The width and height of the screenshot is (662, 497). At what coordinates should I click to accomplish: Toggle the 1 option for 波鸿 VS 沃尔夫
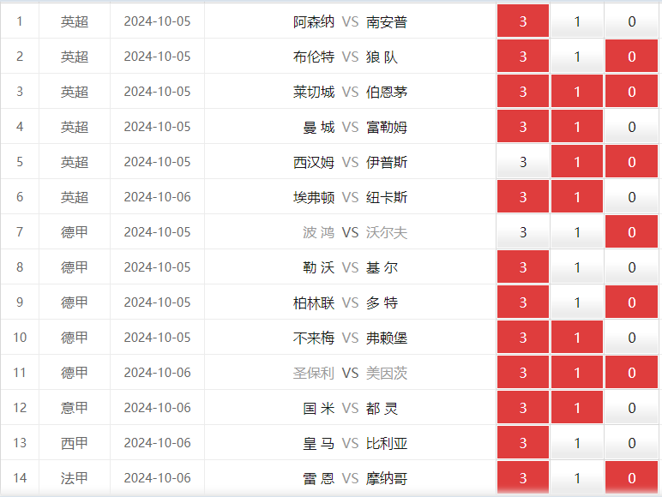coord(577,231)
